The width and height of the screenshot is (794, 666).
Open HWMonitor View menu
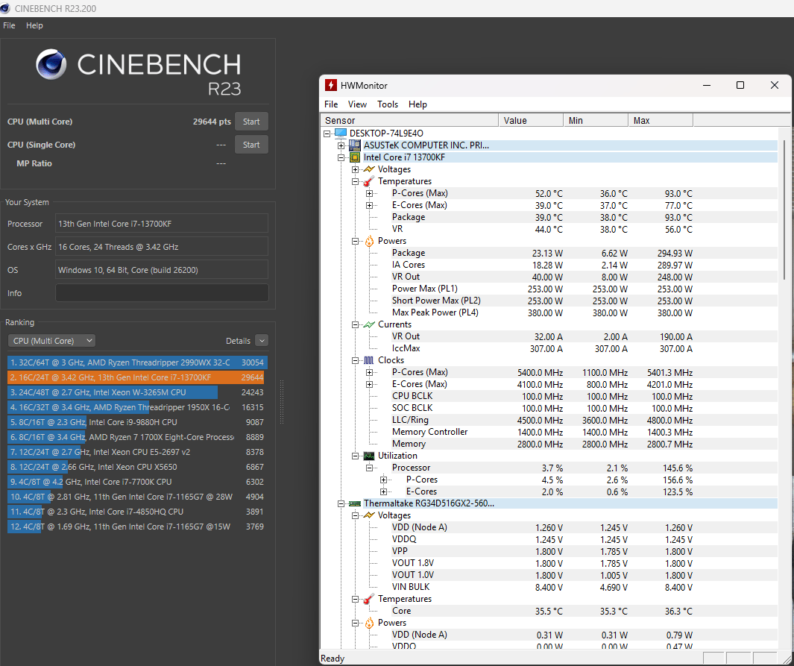357,104
